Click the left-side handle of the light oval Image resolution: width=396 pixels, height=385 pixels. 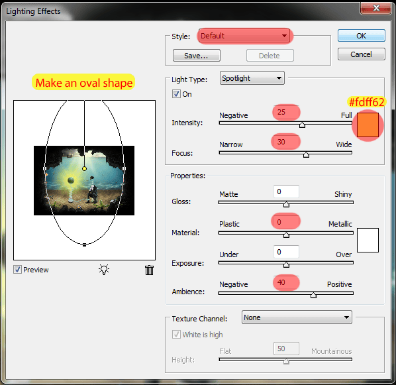point(45,168)
